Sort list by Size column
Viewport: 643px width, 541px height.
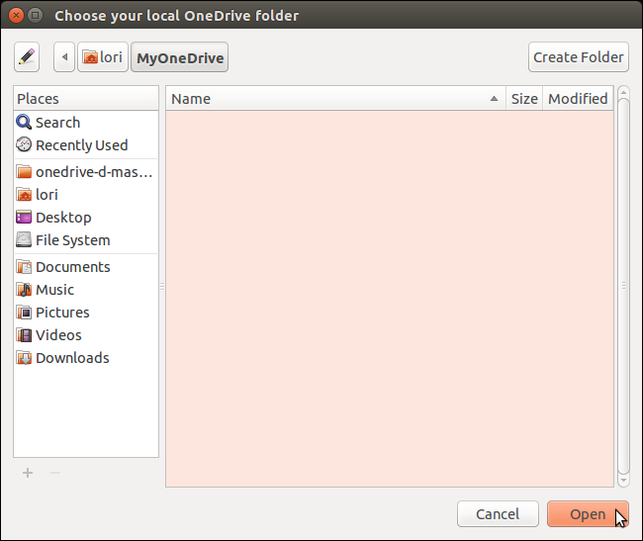[x=524, y=98]
